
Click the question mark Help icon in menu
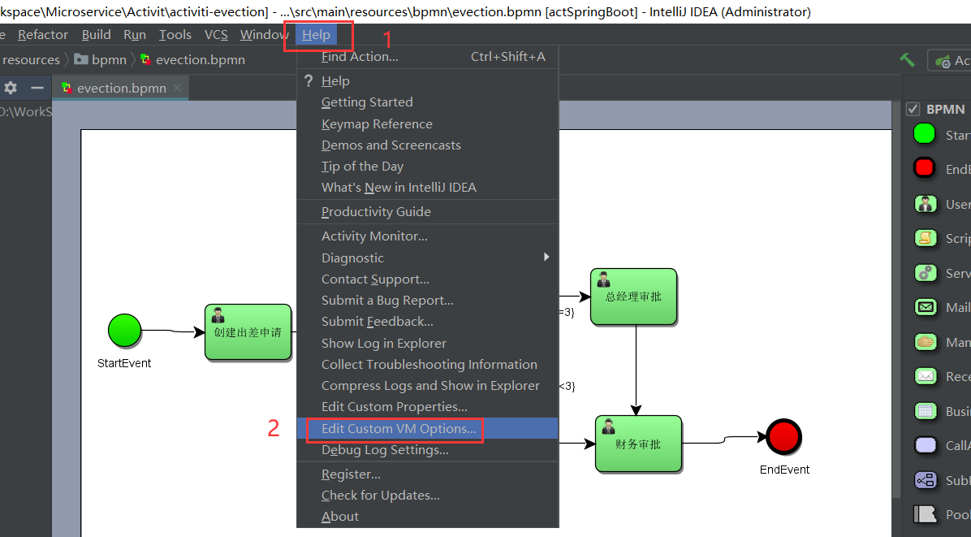tap(309, 80)
